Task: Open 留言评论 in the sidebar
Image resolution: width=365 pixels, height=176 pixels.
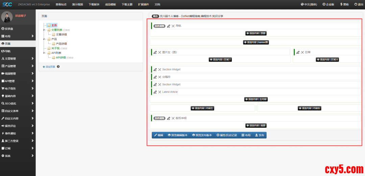Action: [x=18, y=126]
